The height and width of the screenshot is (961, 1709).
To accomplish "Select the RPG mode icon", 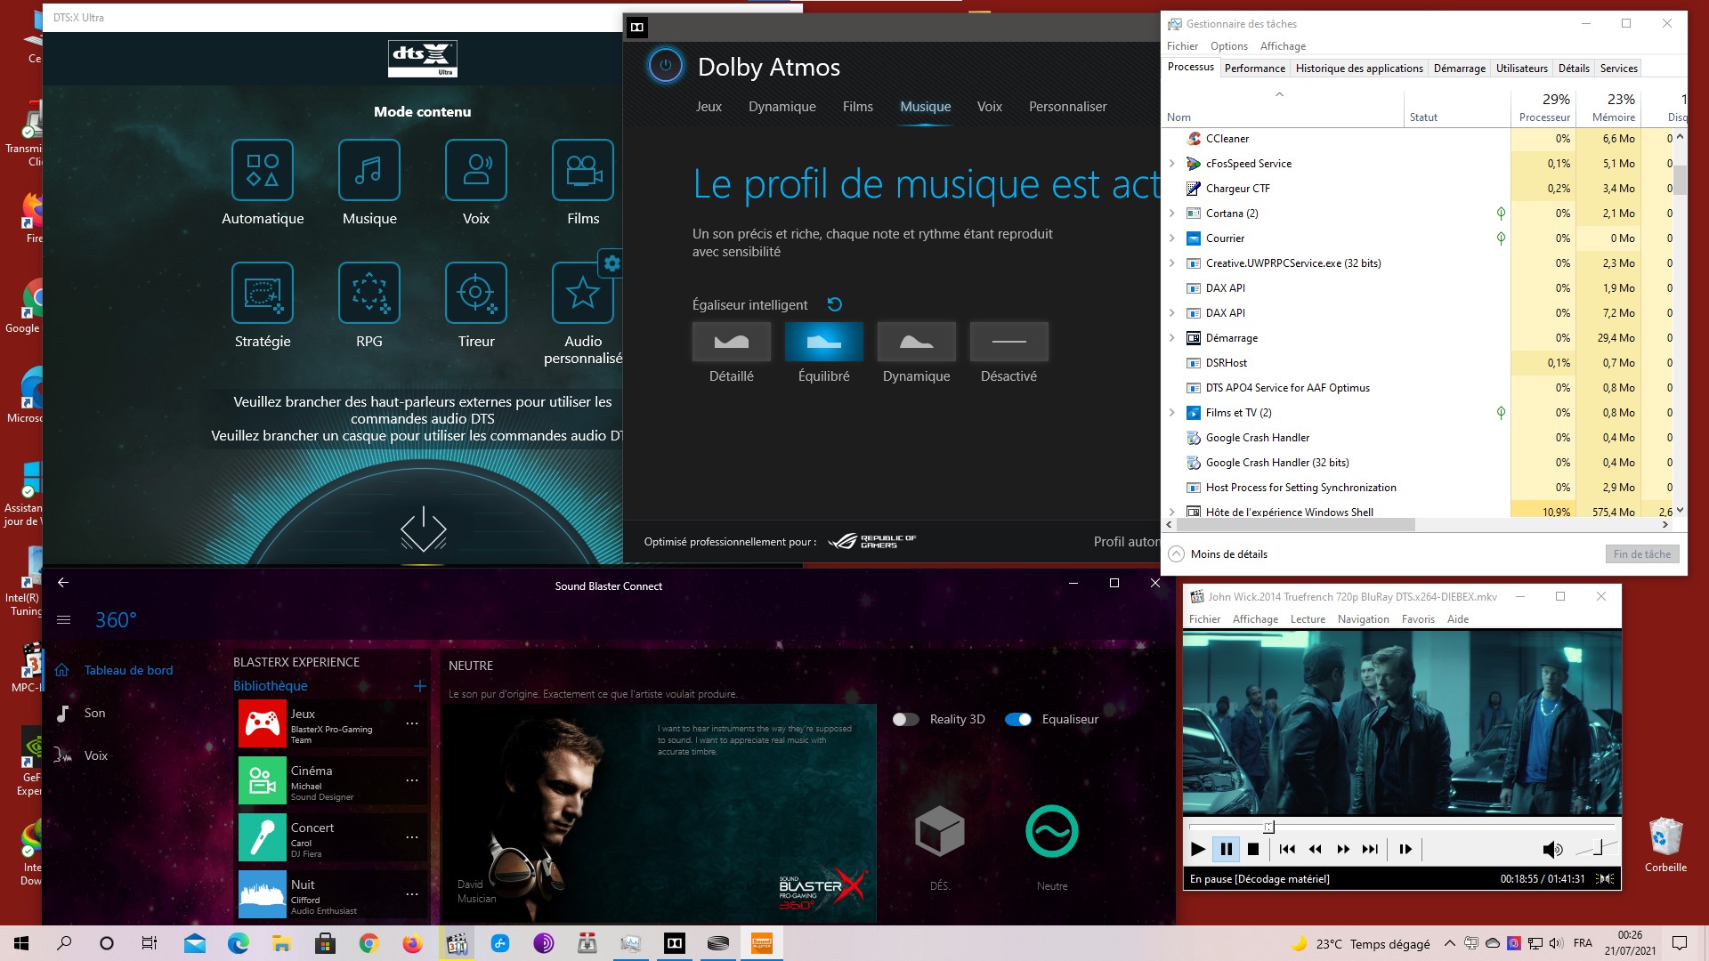I will (x=369, y=293).
